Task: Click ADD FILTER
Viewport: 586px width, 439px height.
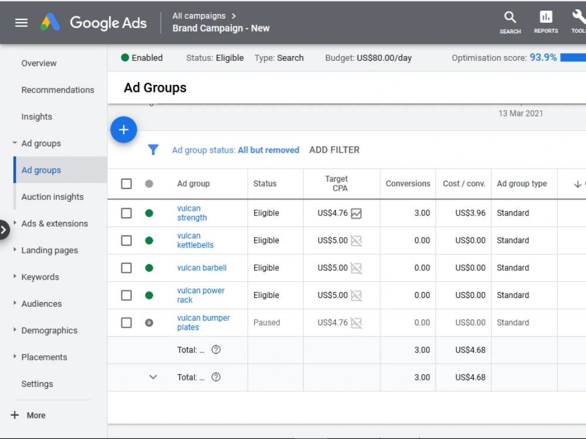Action: (335, 150)
